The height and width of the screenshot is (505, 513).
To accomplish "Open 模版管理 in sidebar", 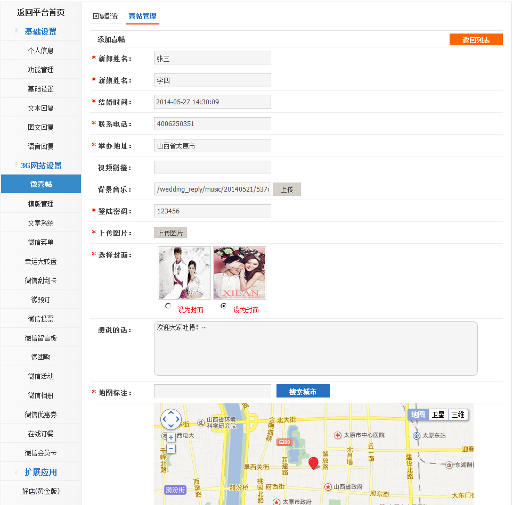I will click(41, 204).
